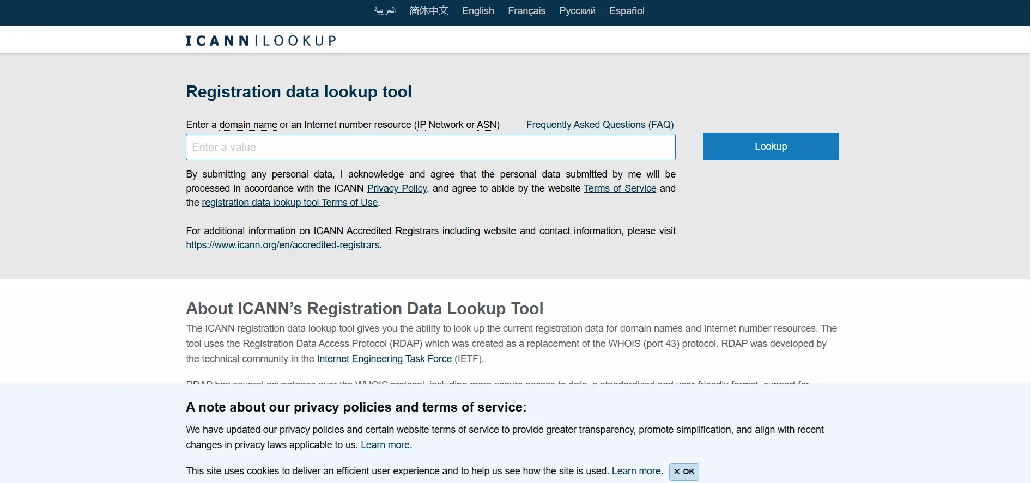
Task: Click the blue Lookup button
Action: click(771, 146)
